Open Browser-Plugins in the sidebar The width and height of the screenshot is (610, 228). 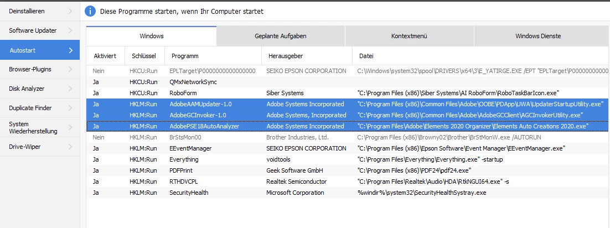pos(40,69)
